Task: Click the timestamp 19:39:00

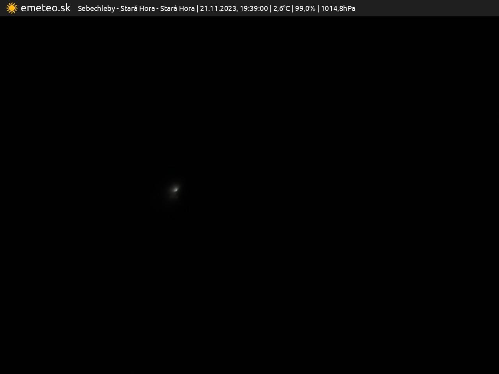Action: pyautogui.click(x=253, y=9)
